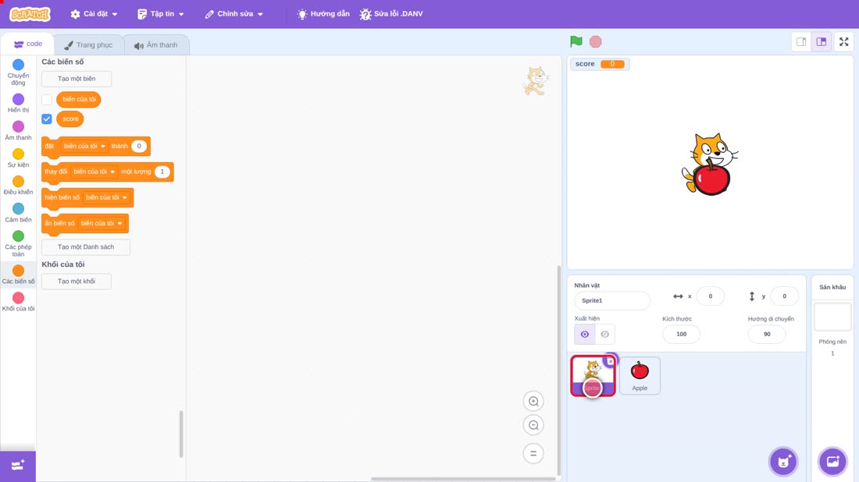This screenshot has height=482, width=859.
Task: Hide the sprite with crossed-eye button
Action: click(x=604, y=335)
